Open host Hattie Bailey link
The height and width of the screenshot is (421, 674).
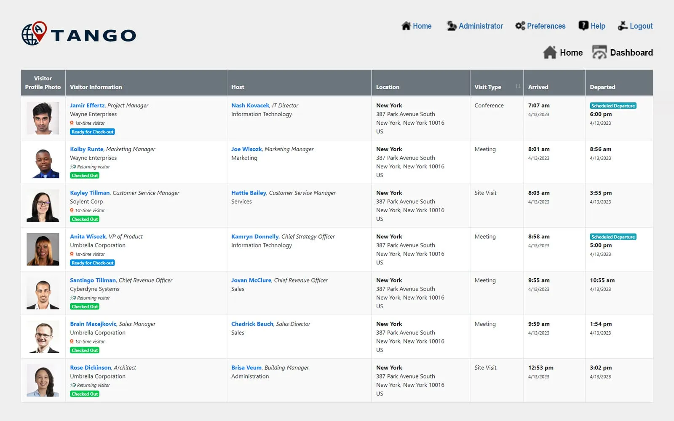coord(249,193)
